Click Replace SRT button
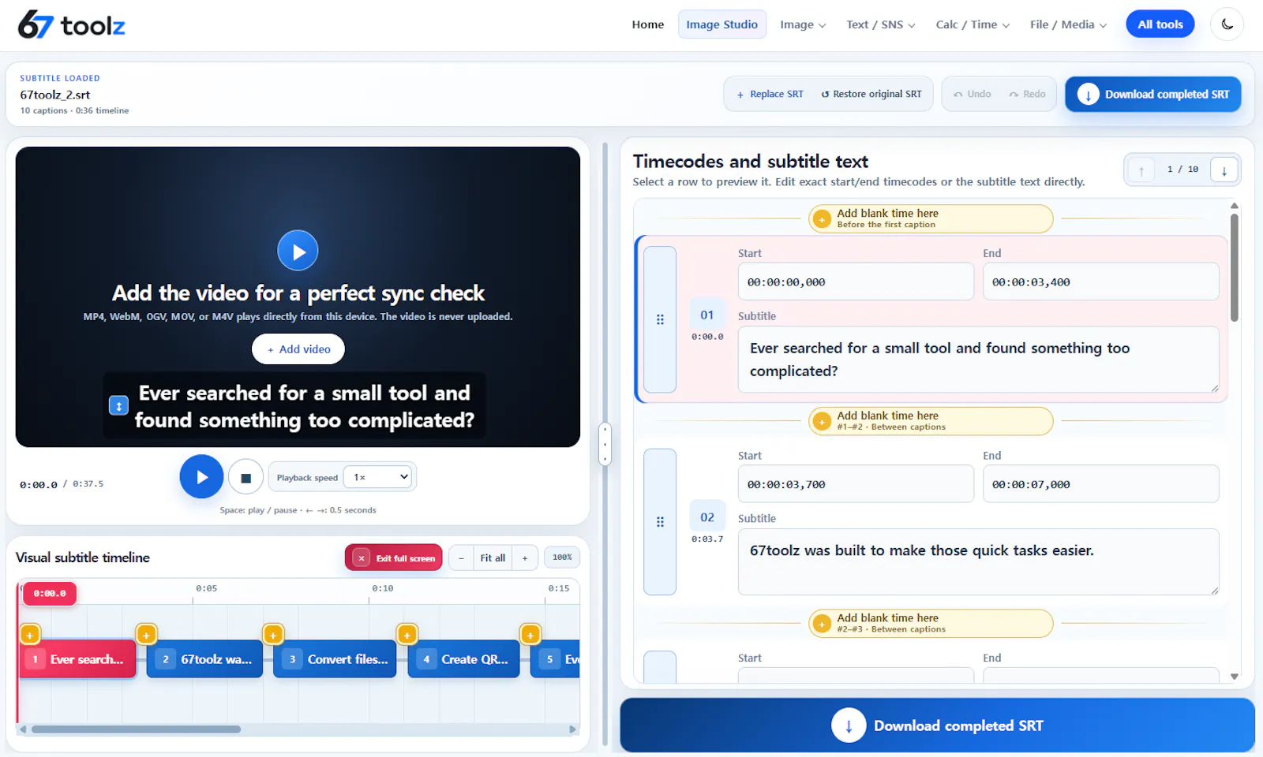Screen dimensions: 1263x757 point(770,95)
